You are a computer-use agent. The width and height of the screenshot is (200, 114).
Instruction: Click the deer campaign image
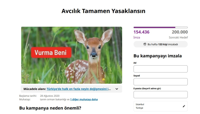click(71, 55)
